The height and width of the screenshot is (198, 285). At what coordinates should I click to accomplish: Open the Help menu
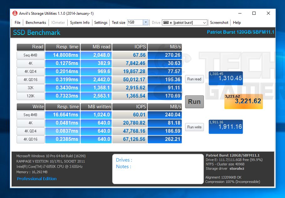coord(237,23)
